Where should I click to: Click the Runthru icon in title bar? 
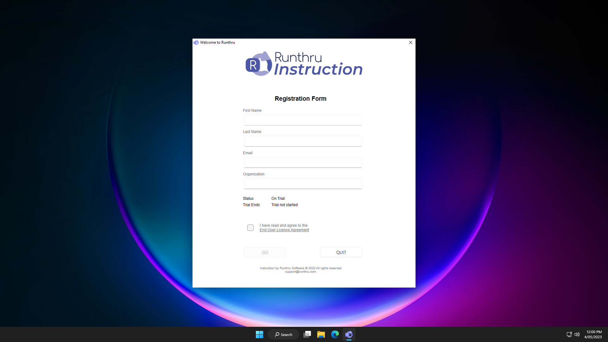click(196, 42)
